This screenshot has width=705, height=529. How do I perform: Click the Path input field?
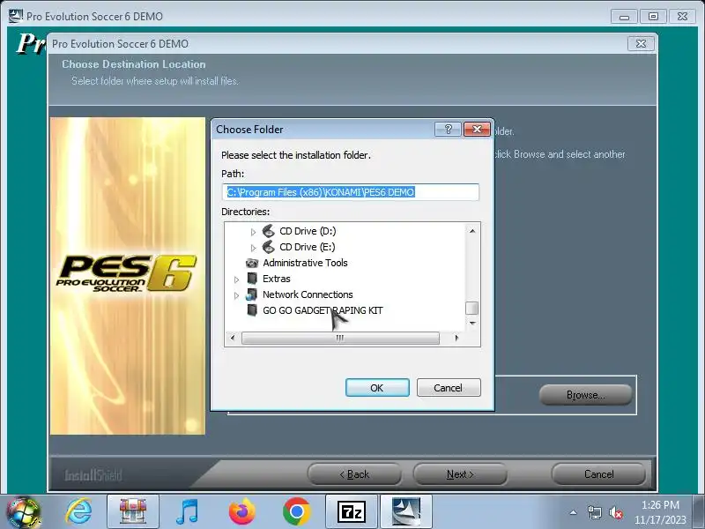point(351,192)
